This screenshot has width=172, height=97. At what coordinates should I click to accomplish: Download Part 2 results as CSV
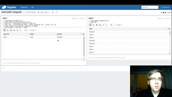click(x=111, y=25)
